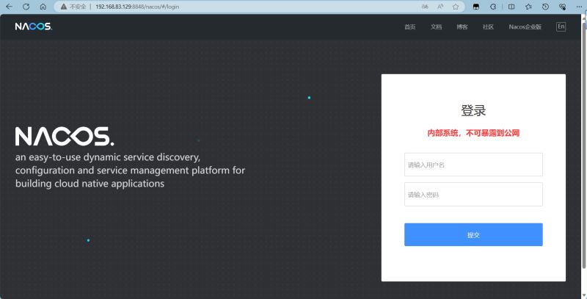Open the browser settings and more menu

pyautogui.click(x=579, y=7)
